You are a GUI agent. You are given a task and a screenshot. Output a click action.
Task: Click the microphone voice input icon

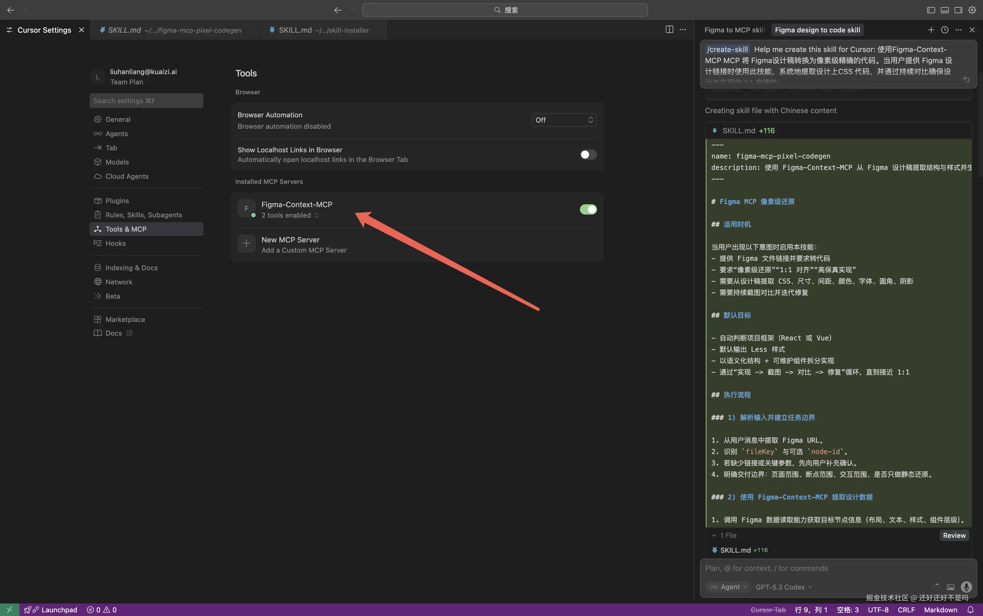[x=966, y=587]
